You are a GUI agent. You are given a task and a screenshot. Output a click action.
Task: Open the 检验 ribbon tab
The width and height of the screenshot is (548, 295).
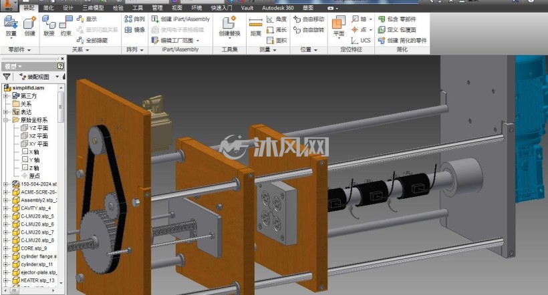pos(118,8)
